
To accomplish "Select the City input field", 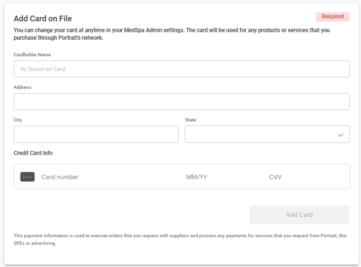I will pos(96,134).
